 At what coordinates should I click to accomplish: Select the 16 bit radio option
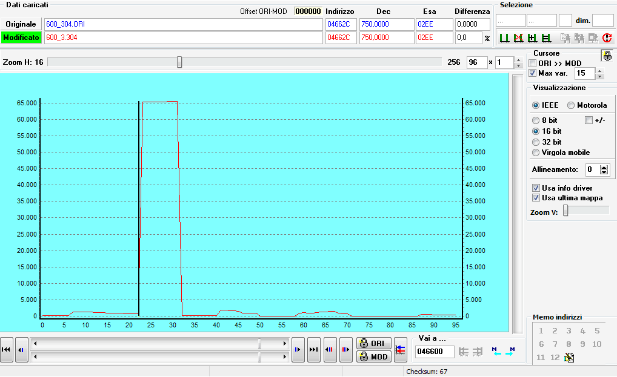(x=536, y=131)
